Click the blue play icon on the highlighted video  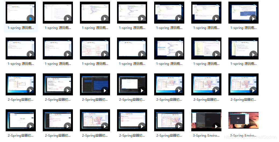31,18
